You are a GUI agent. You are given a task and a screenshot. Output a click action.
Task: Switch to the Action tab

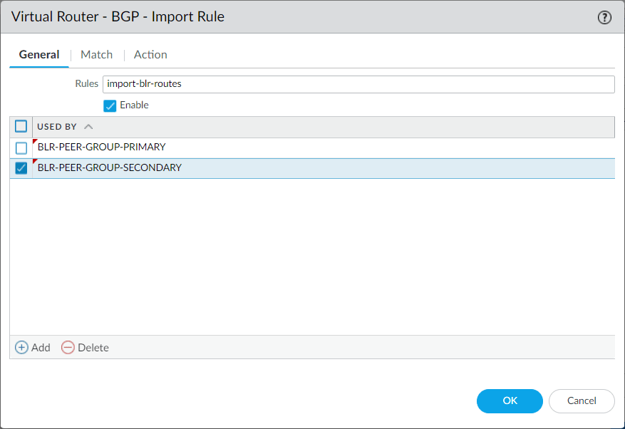(150, 54)
